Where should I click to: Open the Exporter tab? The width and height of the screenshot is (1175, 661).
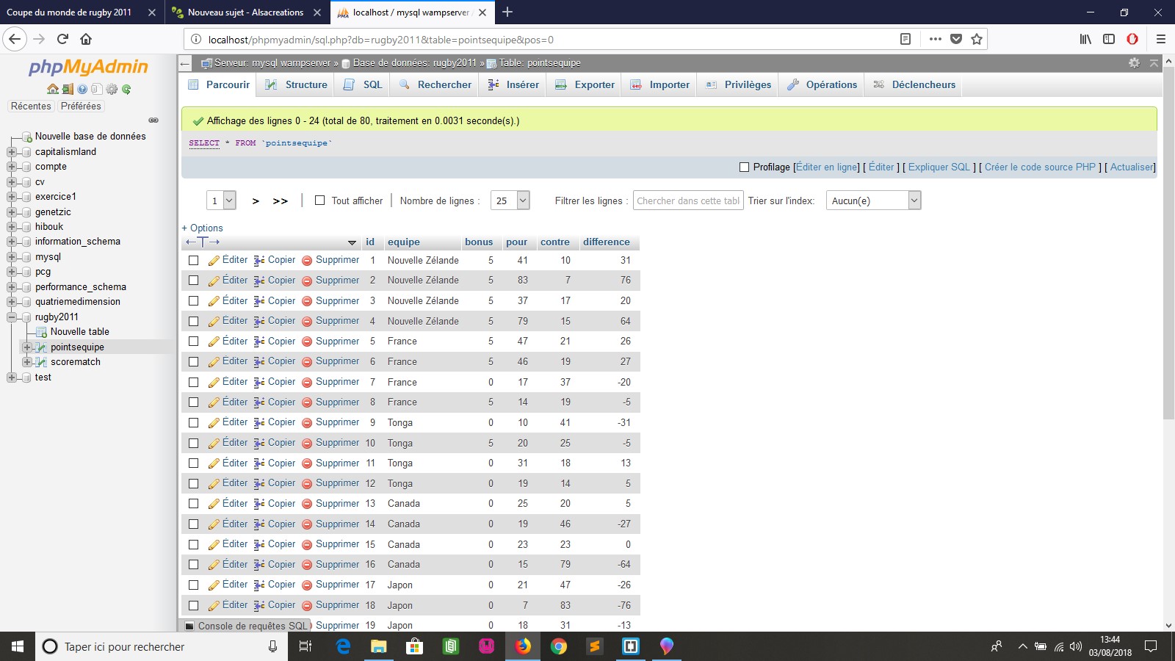(585, 84)
